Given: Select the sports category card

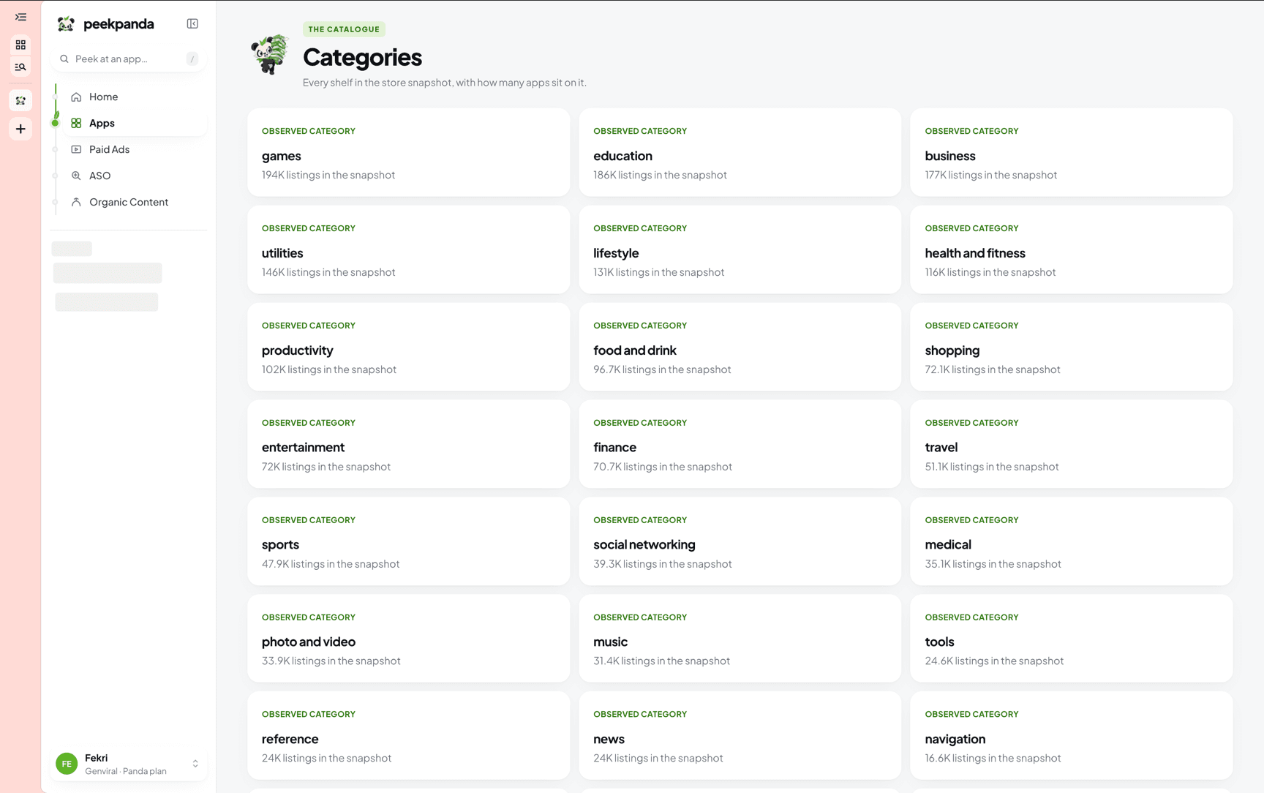Looking at the screenshot, I should click(x=409, y=541).
